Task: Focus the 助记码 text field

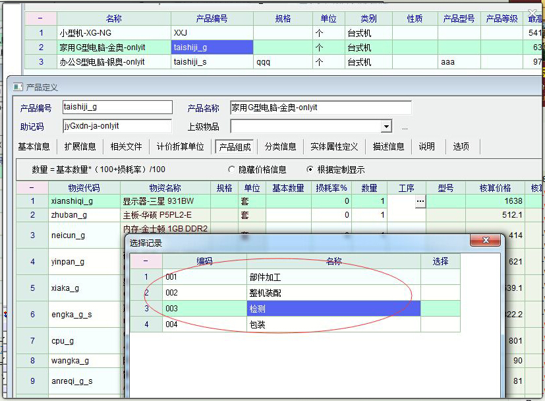Action: [117, 126]
